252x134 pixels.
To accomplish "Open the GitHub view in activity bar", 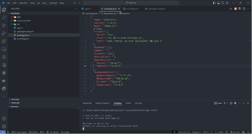I will (4, 73).
